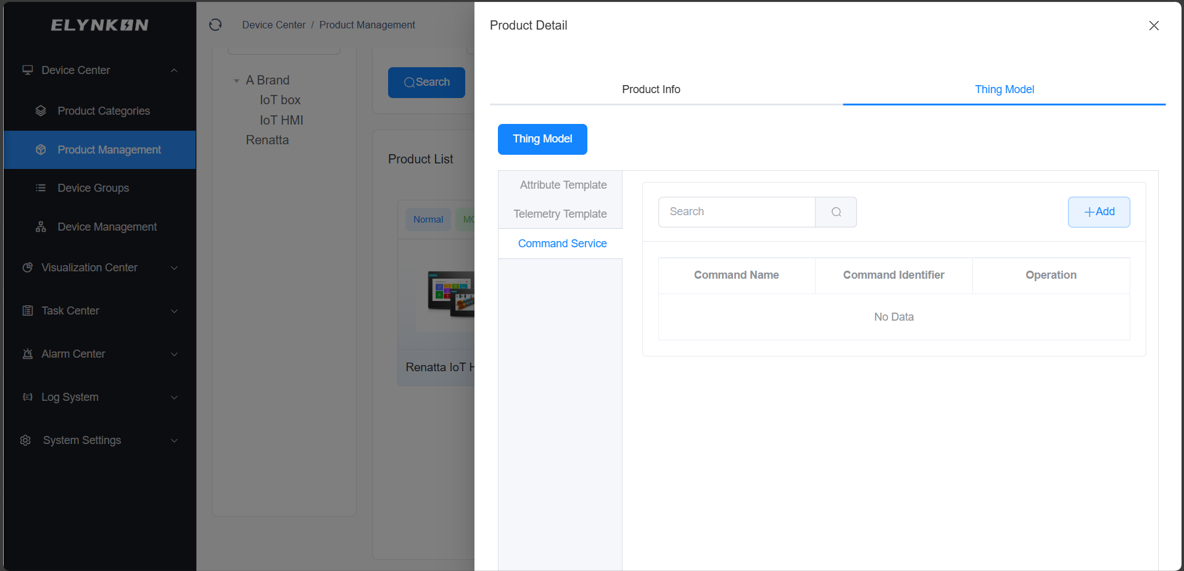Click the Log System icon
Viewport: 1184px width, 571px height.
(28, 397)
